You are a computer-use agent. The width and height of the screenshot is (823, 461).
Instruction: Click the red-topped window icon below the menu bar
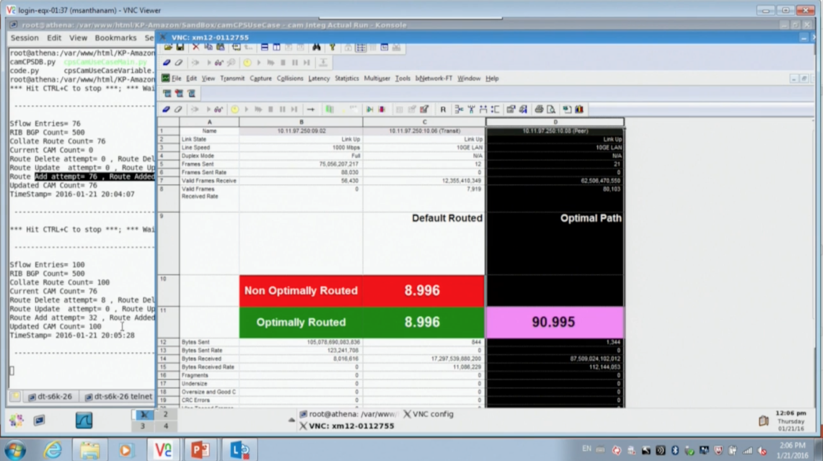179,93
